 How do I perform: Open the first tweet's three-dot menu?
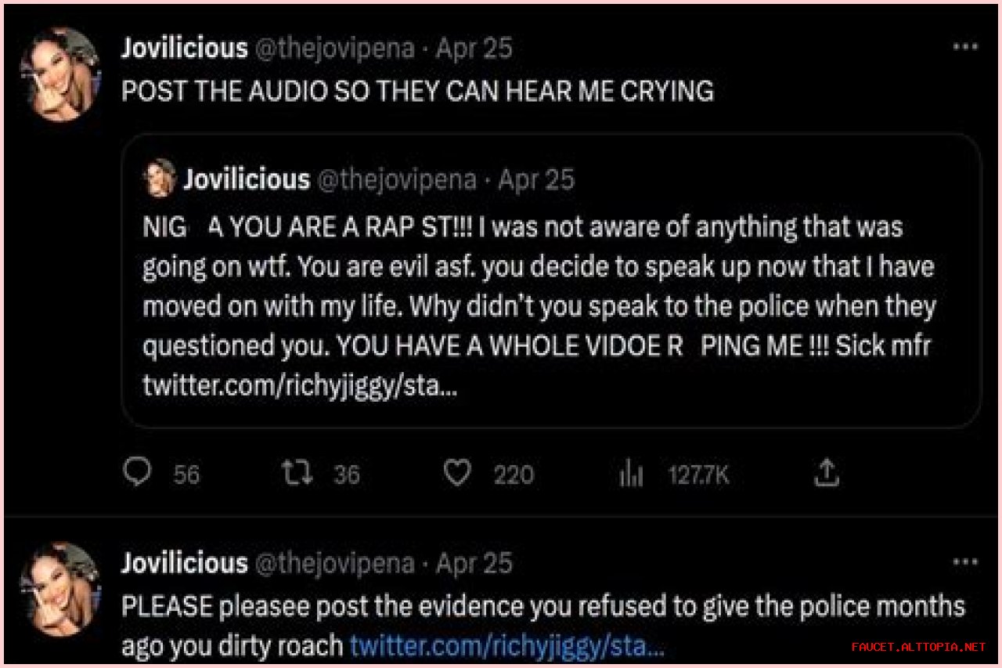964,47
